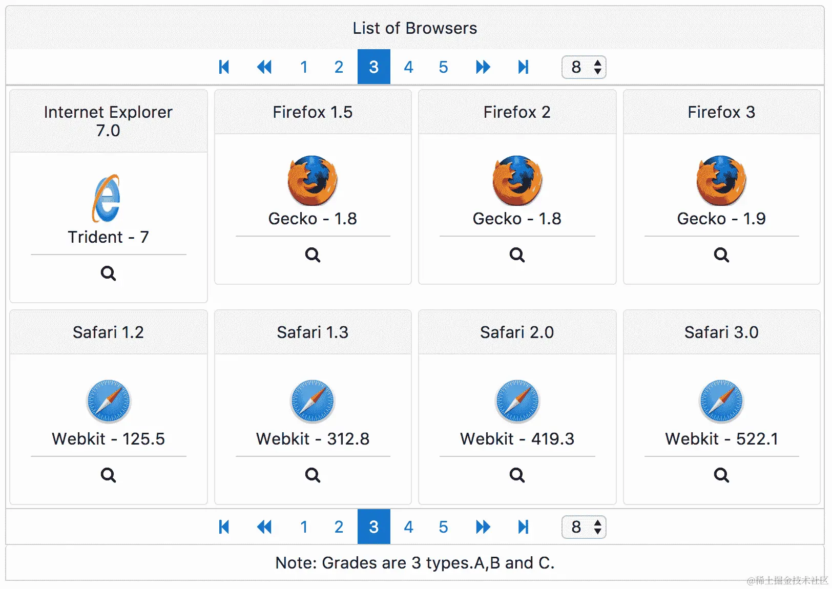
Task: Select page 1 in the top paginator
Action: tap(304, 67)
